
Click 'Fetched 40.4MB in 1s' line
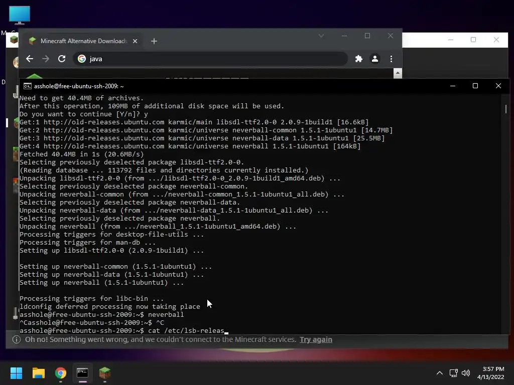tap(82, 154)
